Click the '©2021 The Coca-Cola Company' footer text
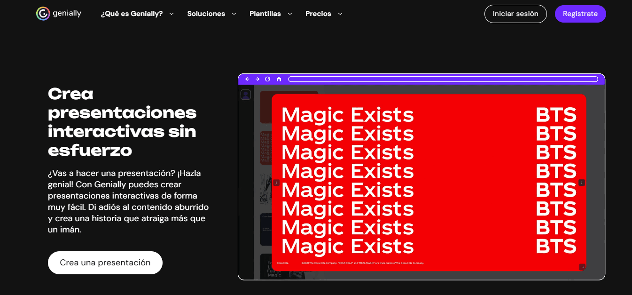 point(362,263)
